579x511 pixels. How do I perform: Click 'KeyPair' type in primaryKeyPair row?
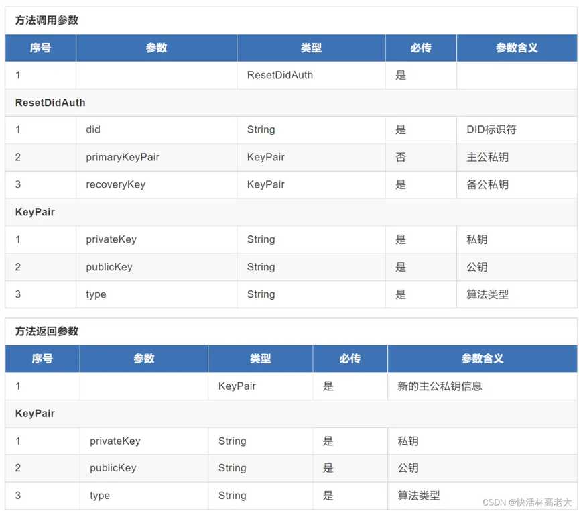coord(266,157)
